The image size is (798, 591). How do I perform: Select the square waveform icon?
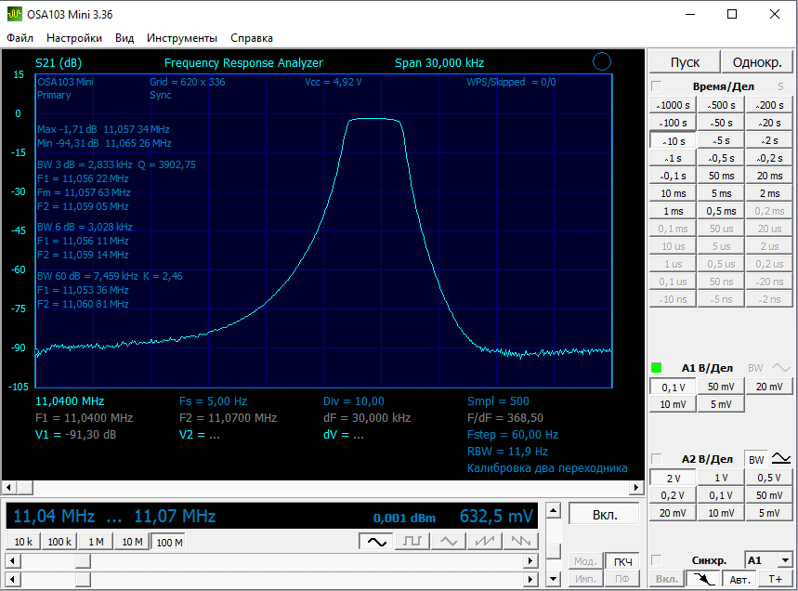412,541
